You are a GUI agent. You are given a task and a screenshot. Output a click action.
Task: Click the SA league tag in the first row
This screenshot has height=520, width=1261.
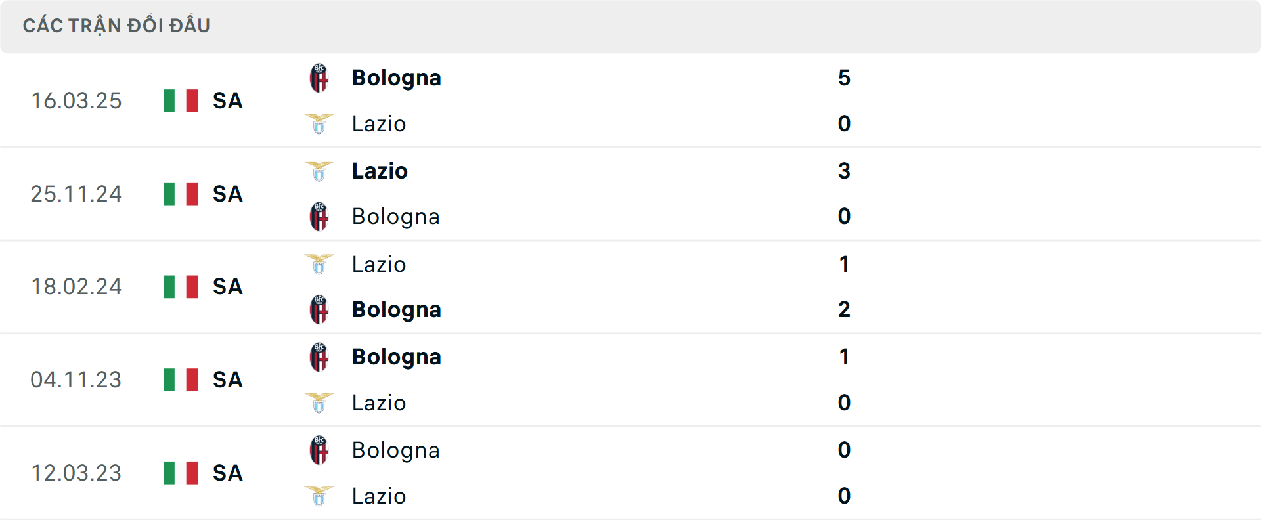click(227, 100)
